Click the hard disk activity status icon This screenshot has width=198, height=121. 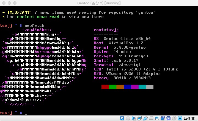(x=122, y=118)
